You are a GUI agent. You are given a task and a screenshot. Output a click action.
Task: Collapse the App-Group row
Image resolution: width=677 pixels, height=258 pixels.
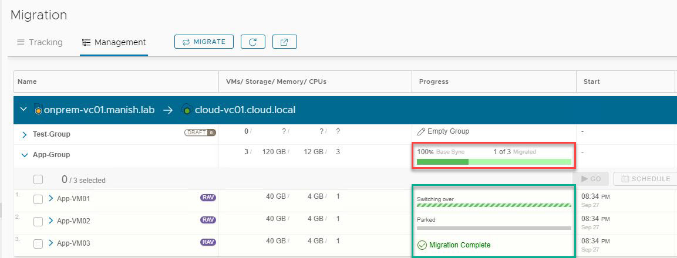click(25, 155)
